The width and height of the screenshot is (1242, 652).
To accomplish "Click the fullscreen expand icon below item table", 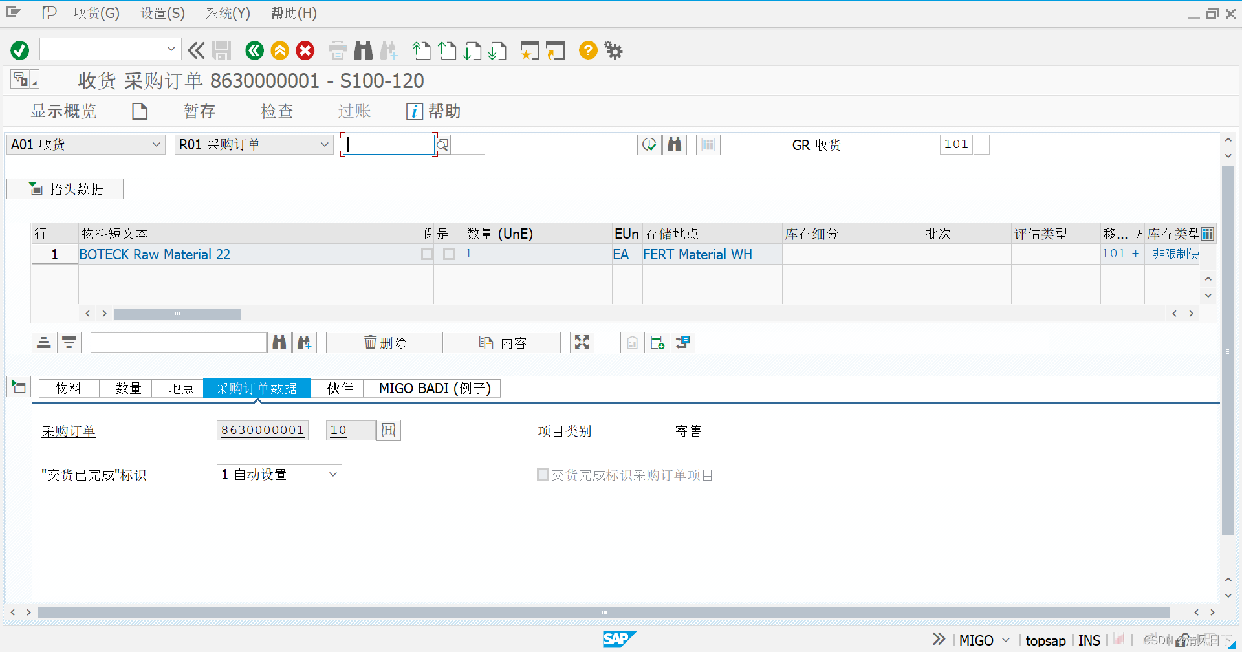I will pyautogui.click(x=582, y=343).
